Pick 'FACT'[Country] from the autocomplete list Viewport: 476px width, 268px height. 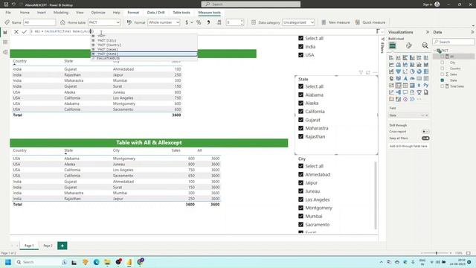[144, 45]
